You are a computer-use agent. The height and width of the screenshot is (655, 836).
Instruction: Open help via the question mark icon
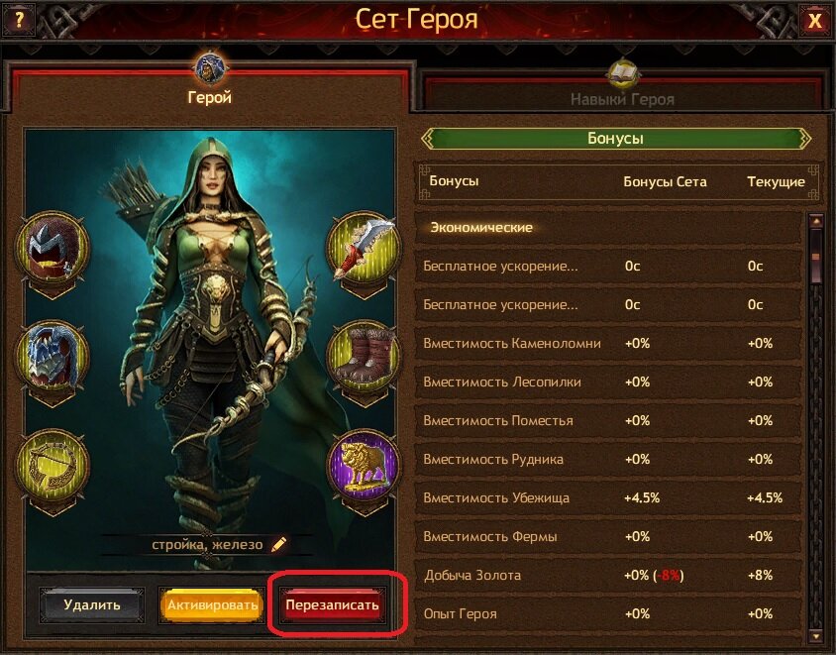[x=20, y=20]
